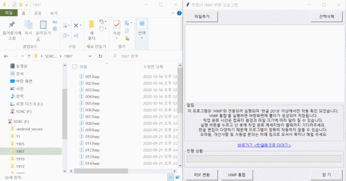This screenshot has height=181, width=346.
Task: Refresh the 1907 folder view
Action: tap(101, 56)
